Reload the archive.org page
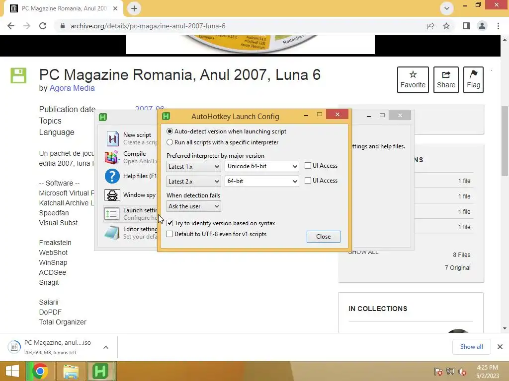This screenshot has width=509, height=381. [x=43, y=26]
